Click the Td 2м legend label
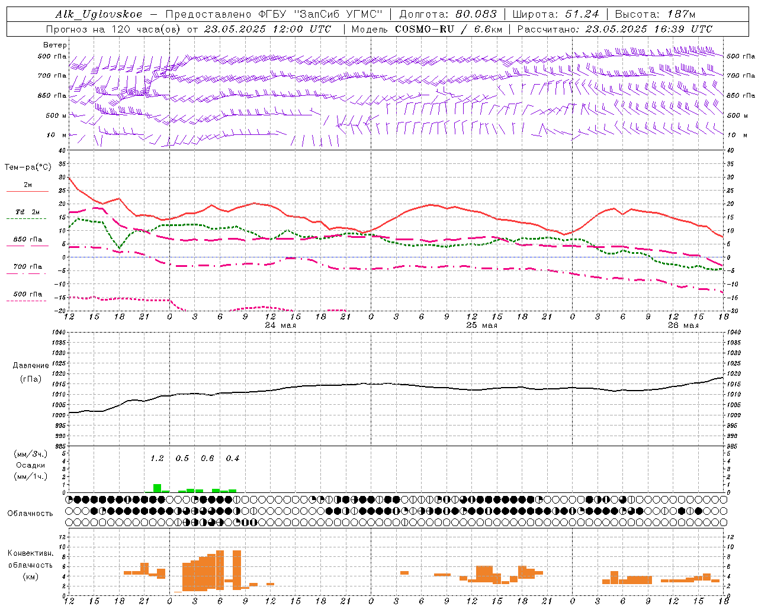The width and height of the screenshot is (758, 606). (x=28, y=212)
